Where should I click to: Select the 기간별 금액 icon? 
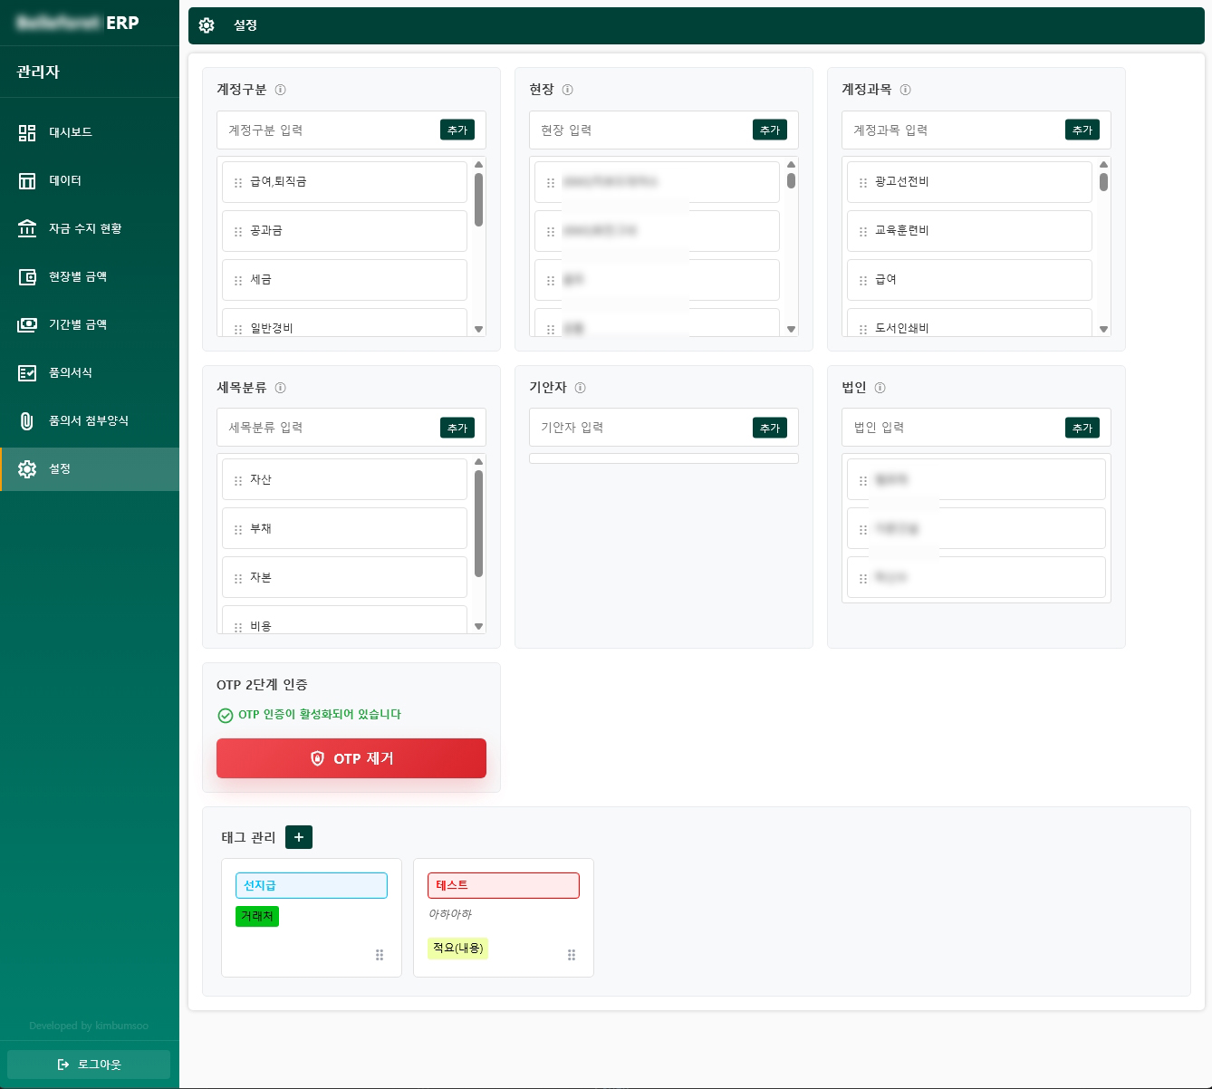[x=27, y=324]
